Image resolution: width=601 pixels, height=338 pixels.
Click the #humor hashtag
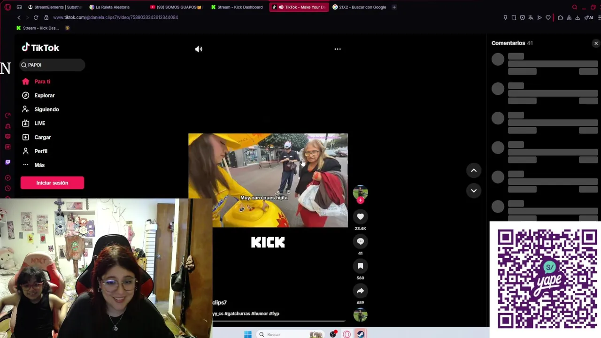pyautogui.click(x=259, y=314)
